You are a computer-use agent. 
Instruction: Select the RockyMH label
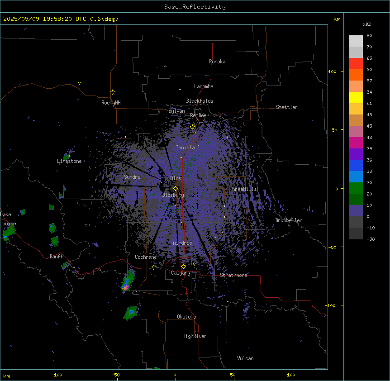tap(111, 103)
